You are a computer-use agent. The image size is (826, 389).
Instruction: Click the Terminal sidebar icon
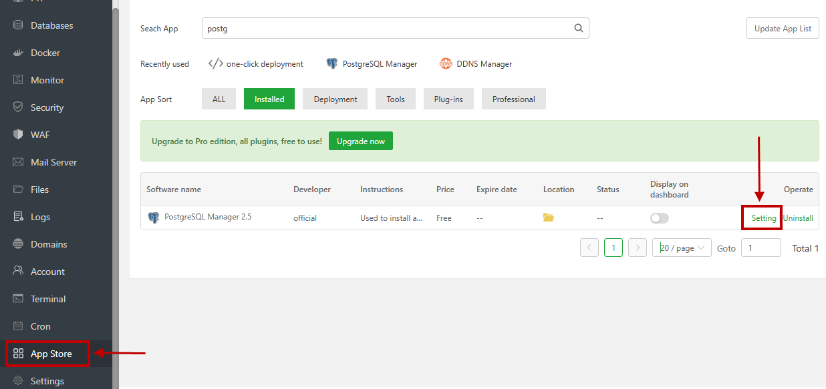pos(18,299)
